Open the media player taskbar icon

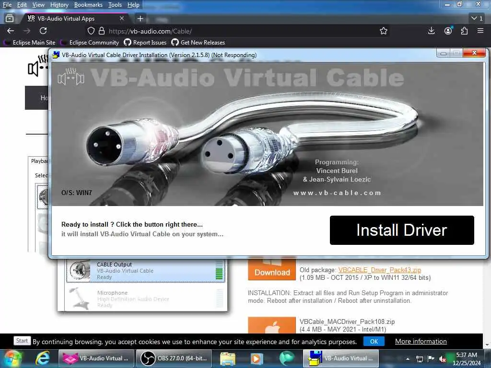pos(257,359)
